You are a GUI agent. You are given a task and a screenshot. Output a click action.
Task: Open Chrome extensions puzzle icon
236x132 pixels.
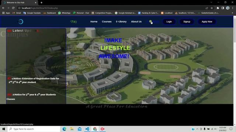coord(218,8)
